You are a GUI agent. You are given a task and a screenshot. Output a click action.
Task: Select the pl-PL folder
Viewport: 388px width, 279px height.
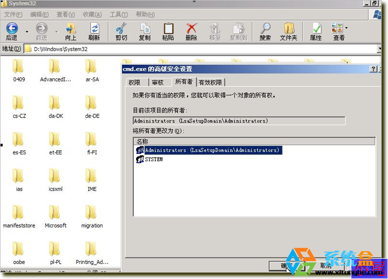click(x=55, y=253)
